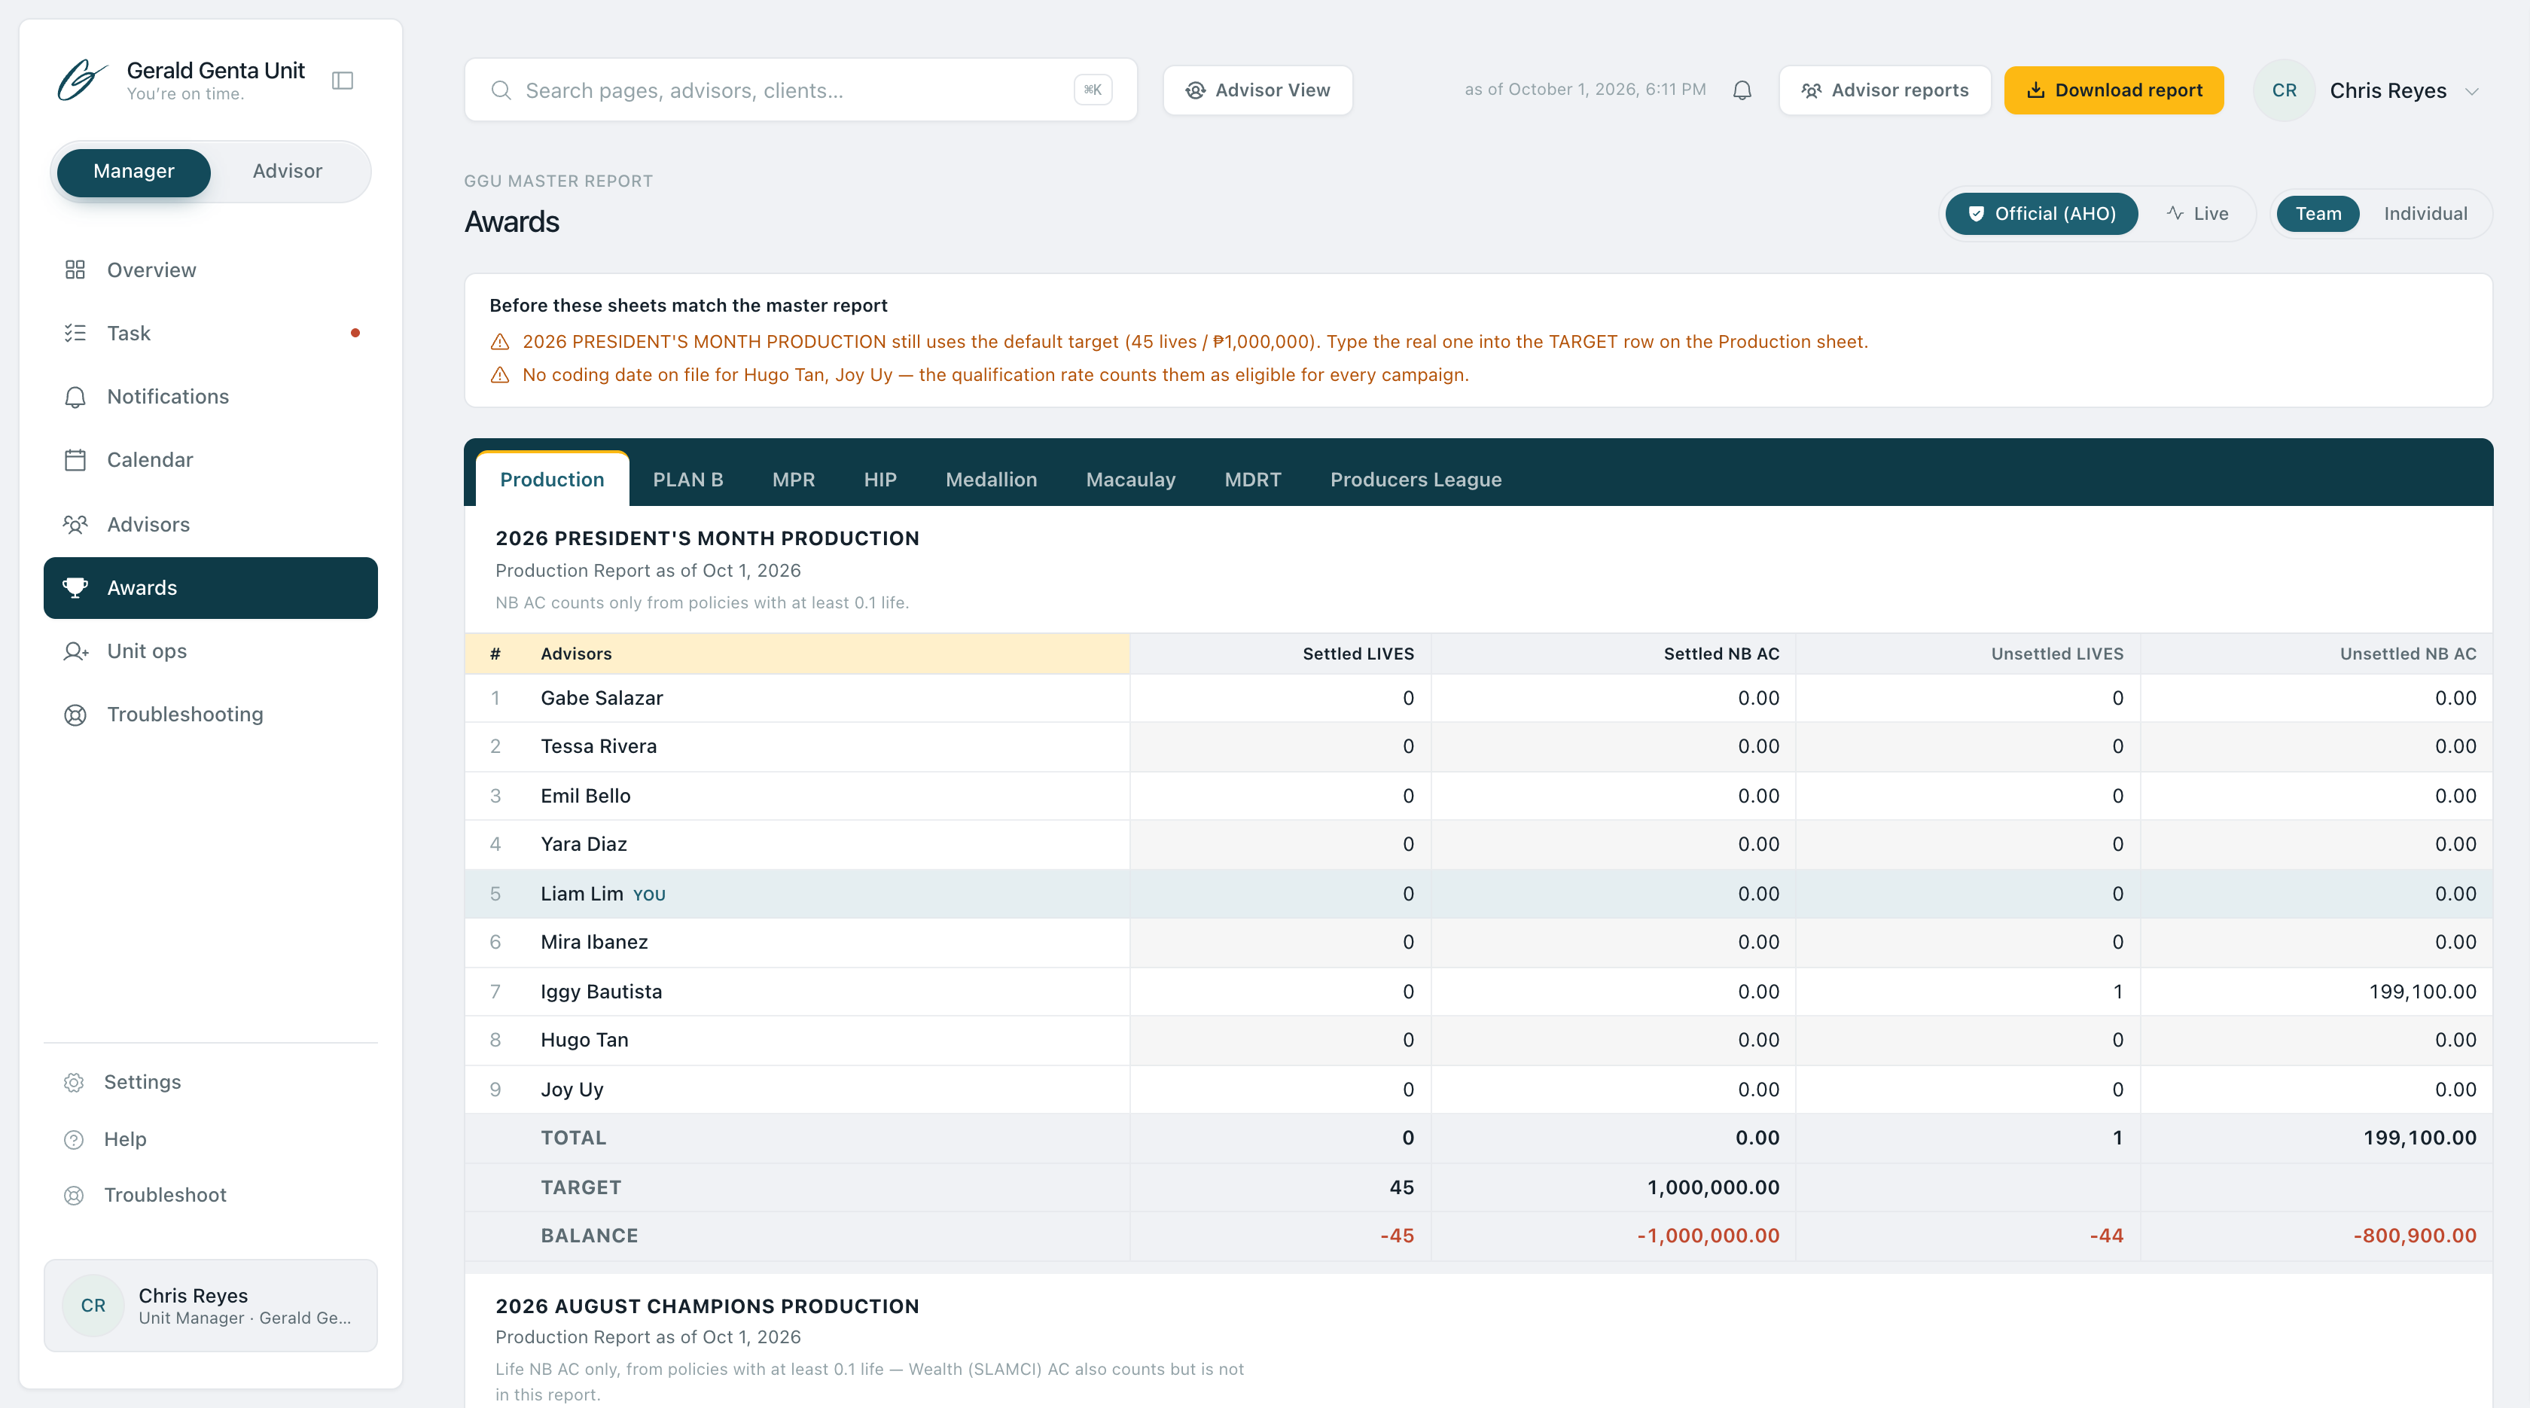Click the Help question mark icon

74,1139
